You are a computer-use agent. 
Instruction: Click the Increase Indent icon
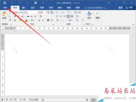point(79,12)
